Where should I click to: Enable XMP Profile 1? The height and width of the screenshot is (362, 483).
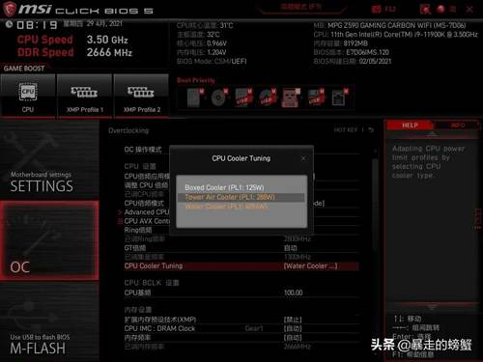84,96
